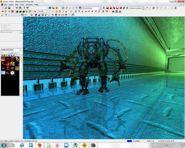Open the Serious Editor taskbar icon
This screenshot has width=185, height=148.
[x=84, y=145]
